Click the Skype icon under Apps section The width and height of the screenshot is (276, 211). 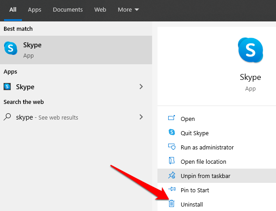(8, 87)
